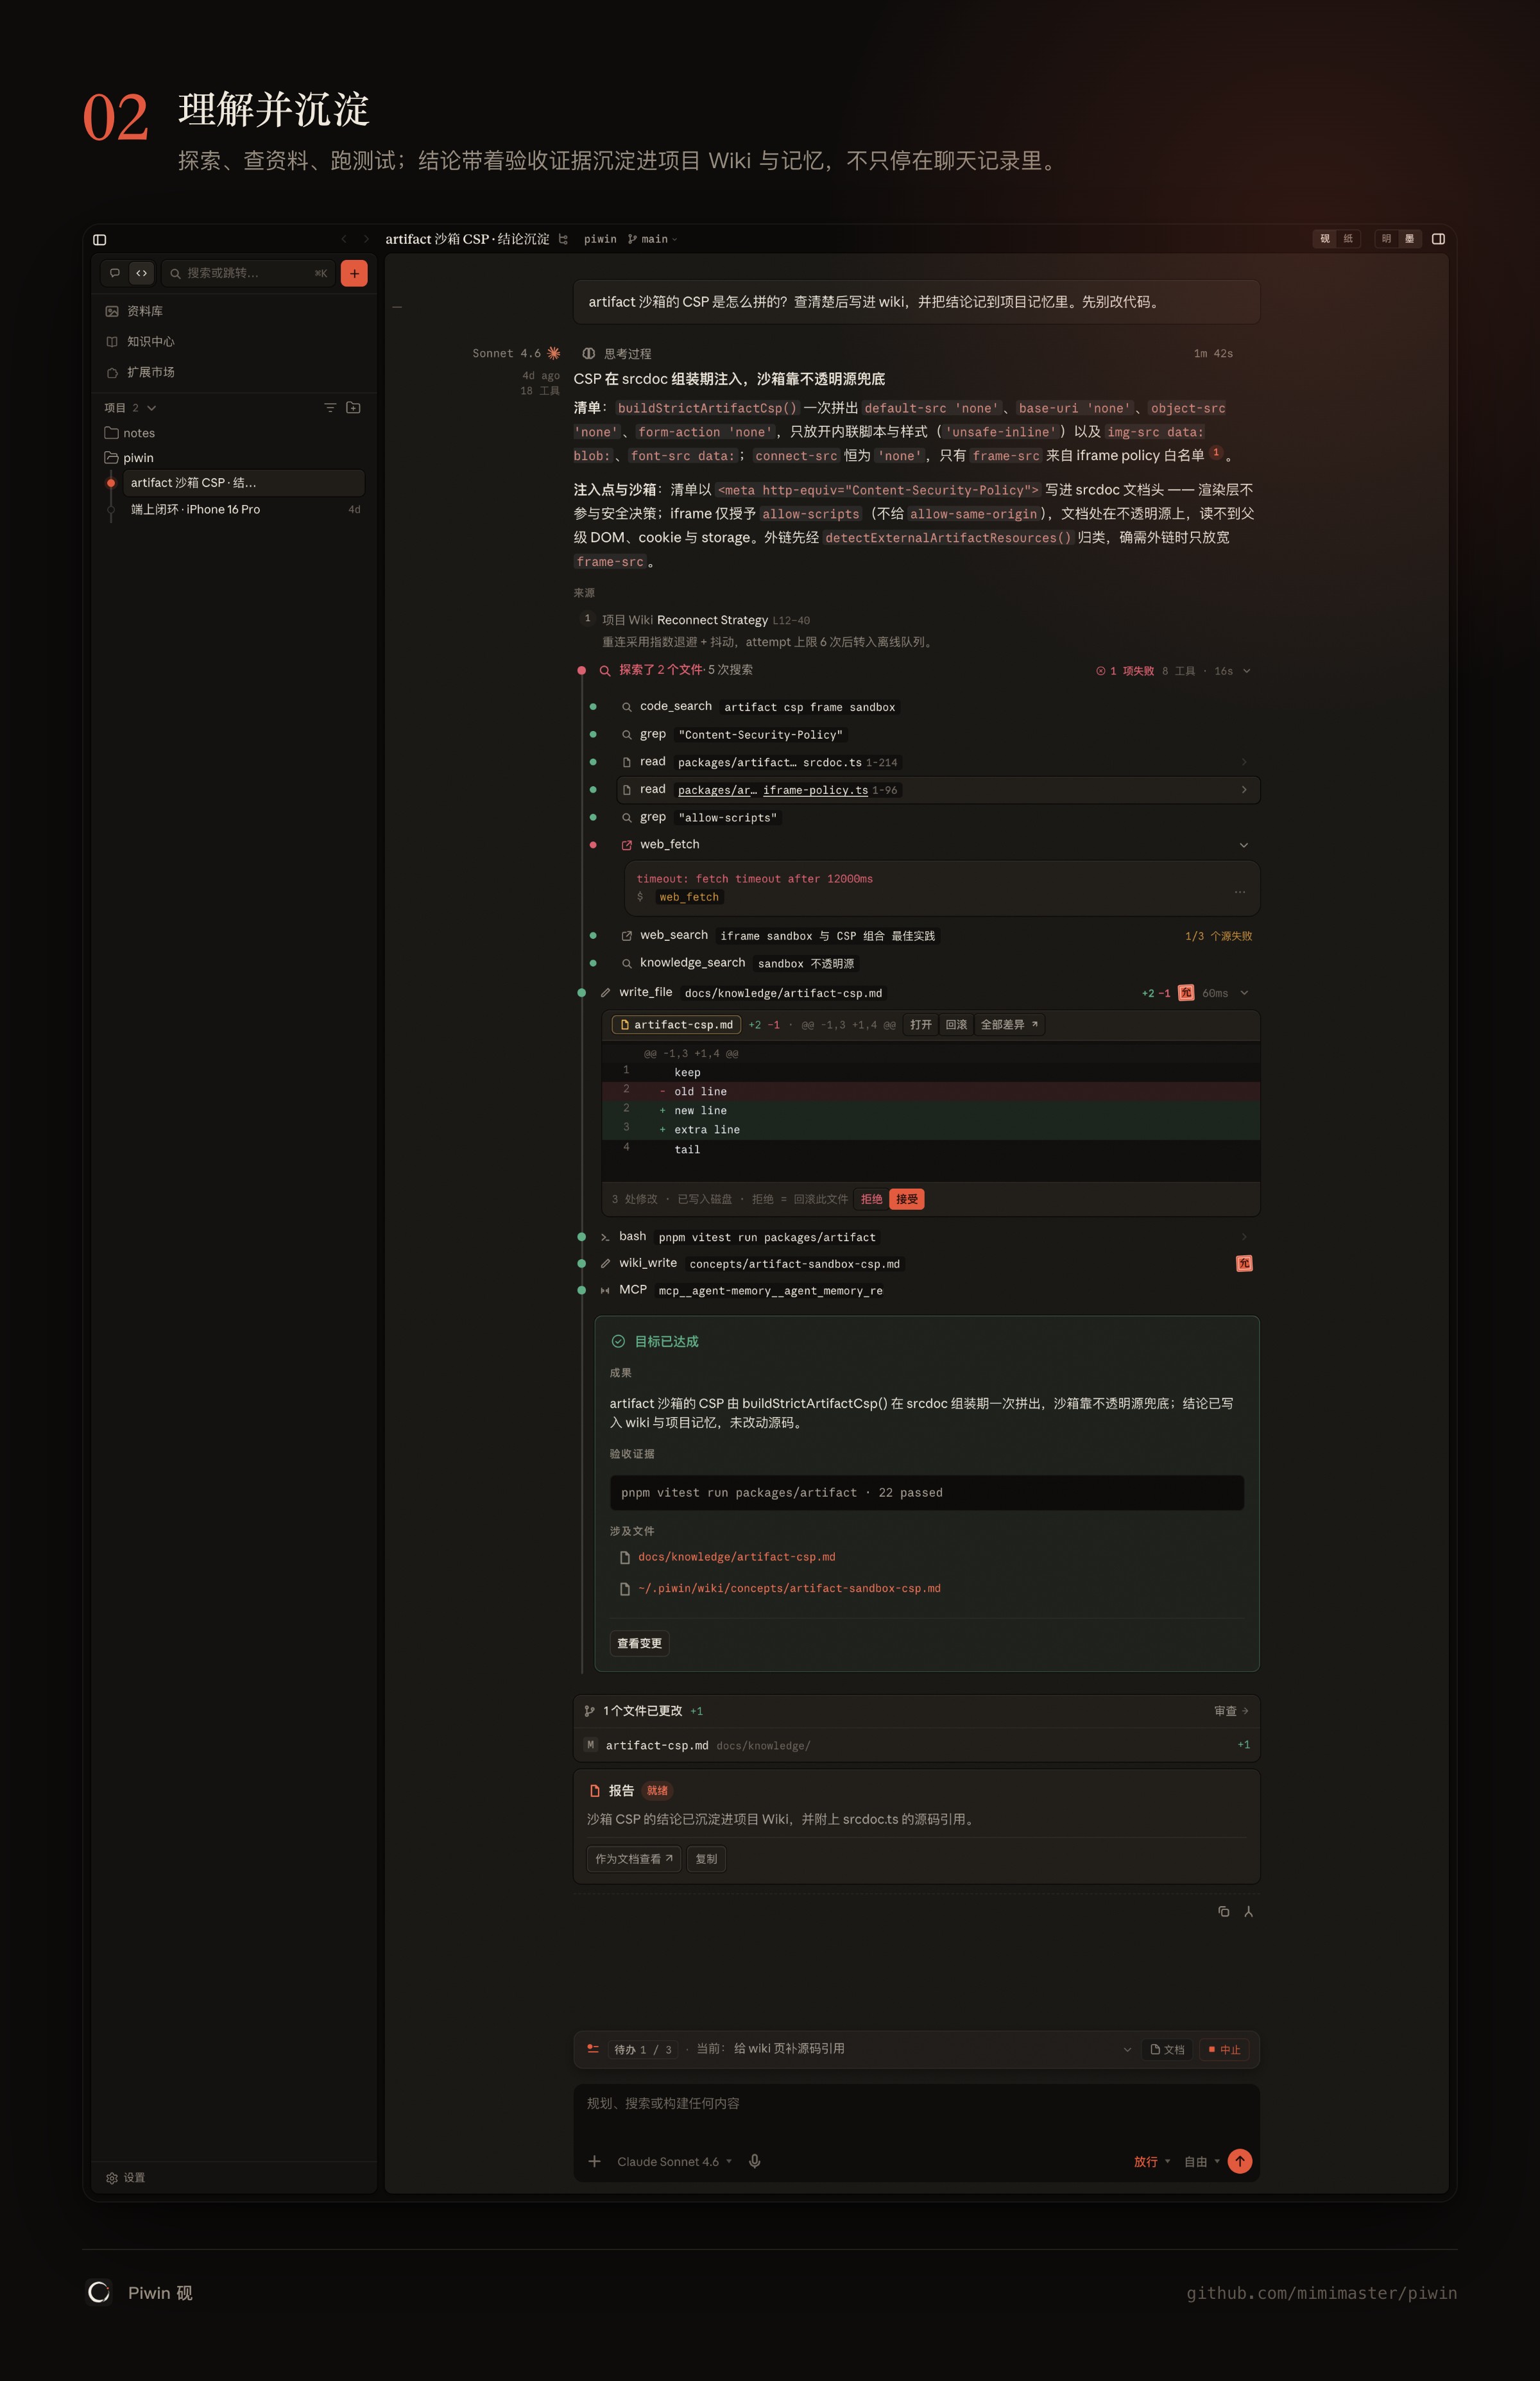Click the 中止 stop button
Screen dimensions: 1540x2381
[1225, 2049]
